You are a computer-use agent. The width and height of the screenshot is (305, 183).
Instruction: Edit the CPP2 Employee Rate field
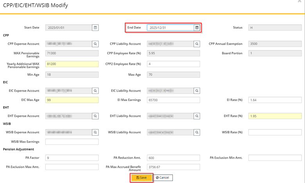coord(173,64)
